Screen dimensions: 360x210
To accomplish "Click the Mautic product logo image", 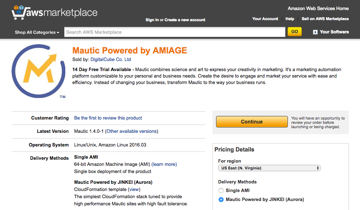I will (x=38, y=71).
